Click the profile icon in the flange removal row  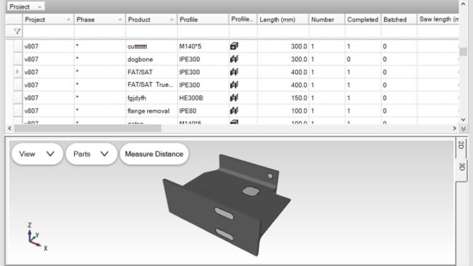click(234, 111)
